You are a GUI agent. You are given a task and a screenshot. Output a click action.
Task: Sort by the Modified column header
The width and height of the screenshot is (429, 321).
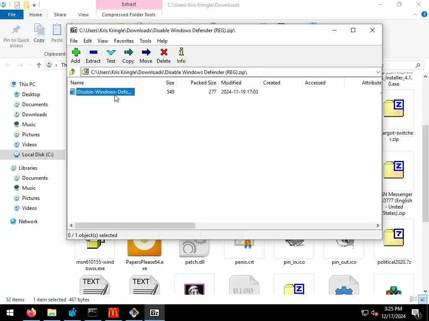pos(240,83)
